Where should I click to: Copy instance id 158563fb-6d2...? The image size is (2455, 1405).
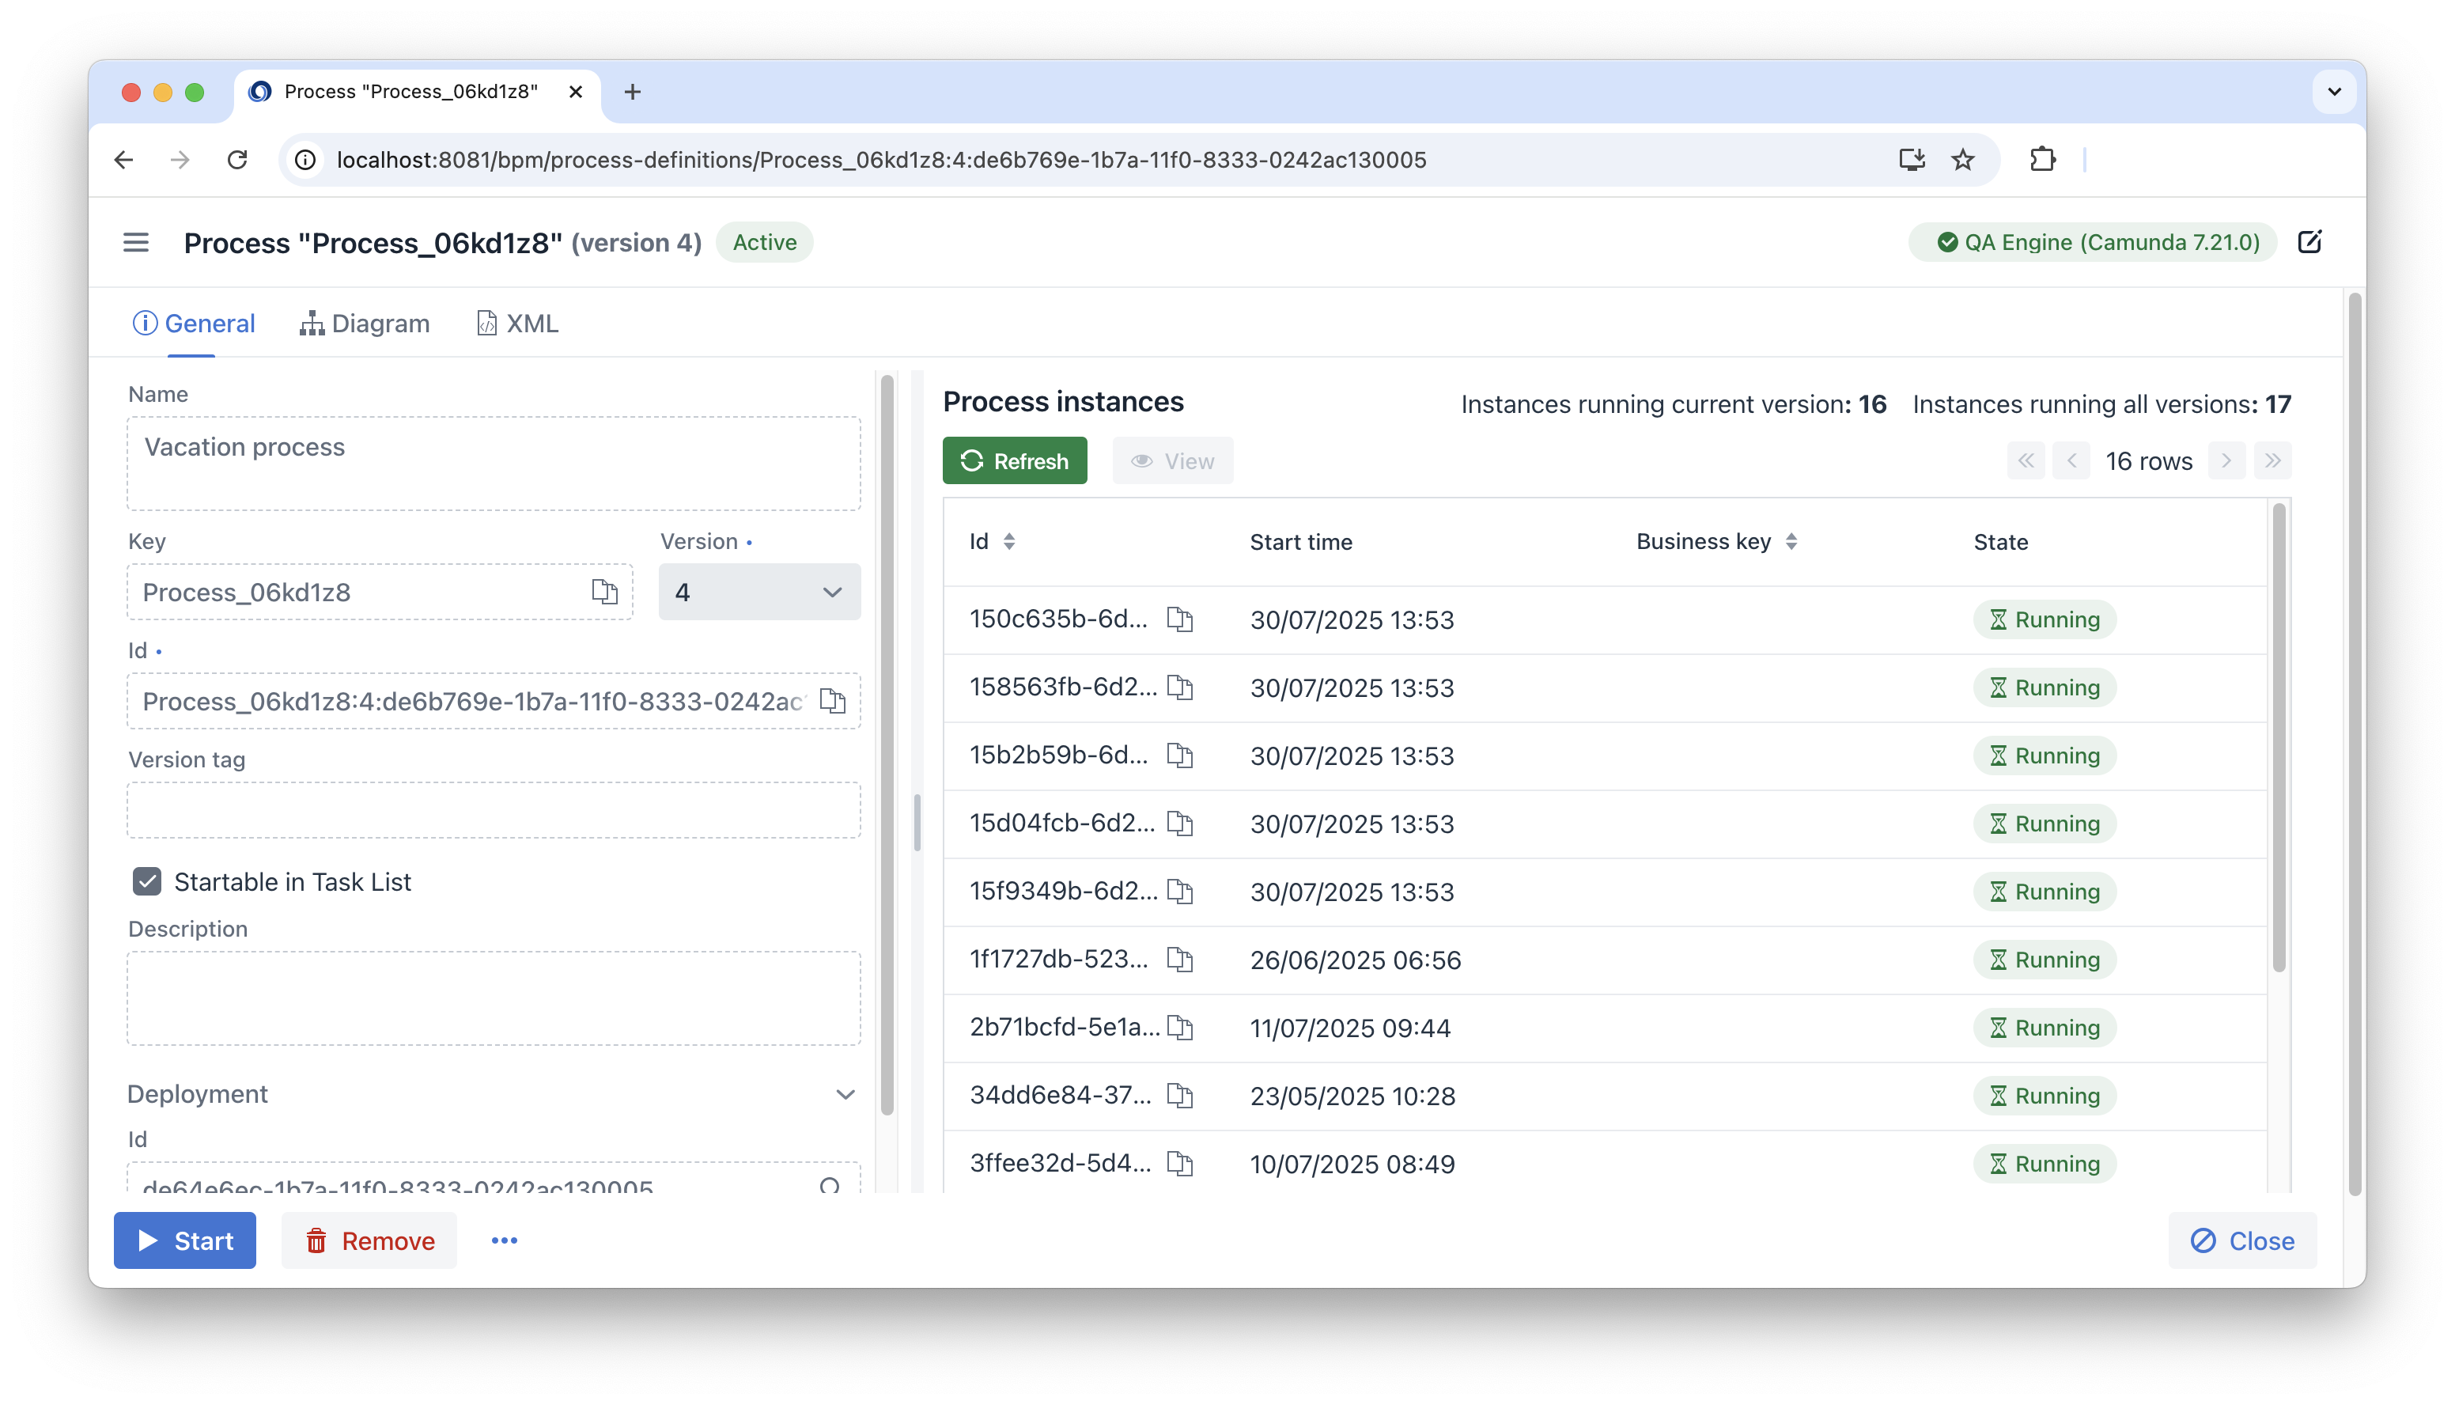coord(1180,687)
